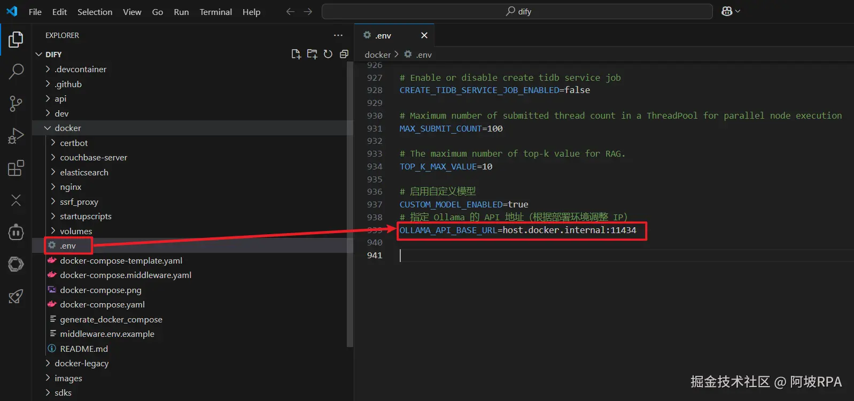The height and width of the screenshot is (401, 854).
Task: Expand the docker-legacy folder
Action: [192, 363]
